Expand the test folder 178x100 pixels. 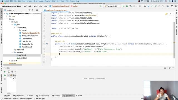pyautogui.click(x=9, y=61)
